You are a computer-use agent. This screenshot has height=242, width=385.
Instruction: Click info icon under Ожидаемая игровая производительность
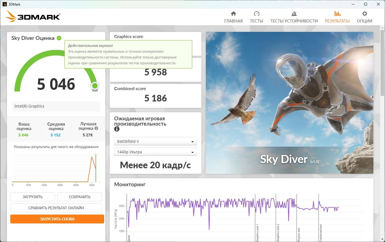(x=117, y=129)
